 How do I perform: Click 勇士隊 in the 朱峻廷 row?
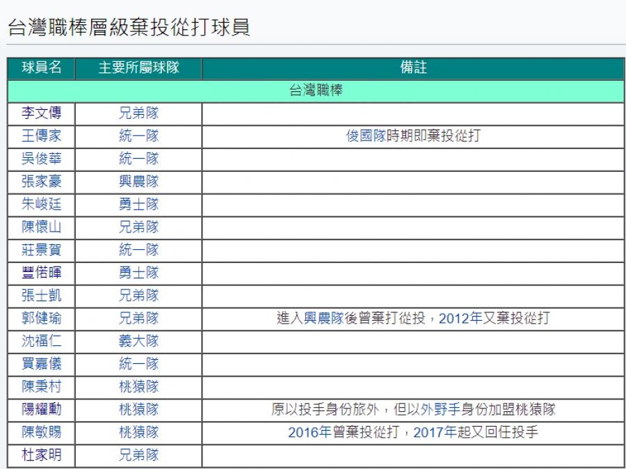coord(138,204)
